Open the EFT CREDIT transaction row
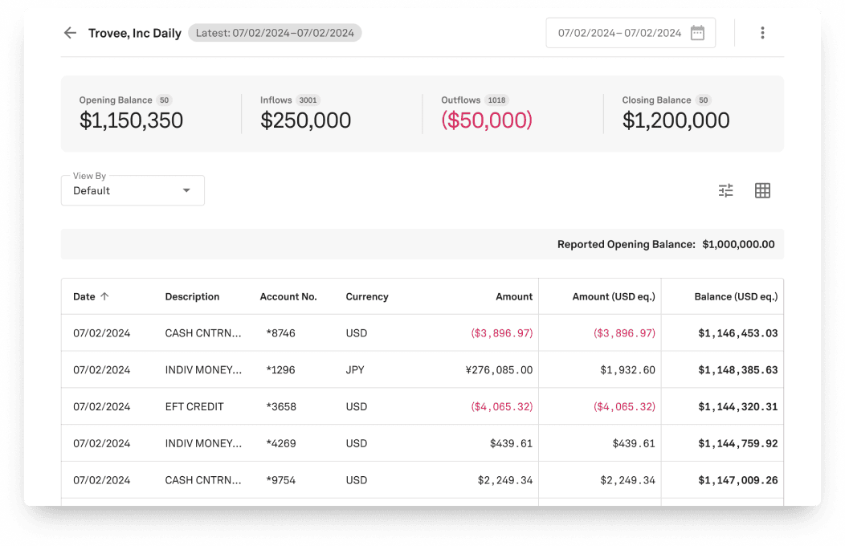This screenshot has height=546, width=845. [194, 407]
